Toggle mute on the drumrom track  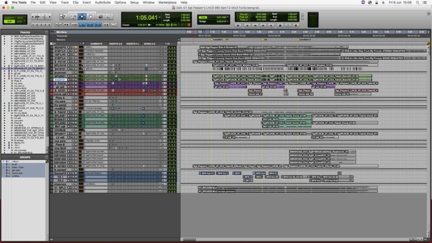(76, 73)
